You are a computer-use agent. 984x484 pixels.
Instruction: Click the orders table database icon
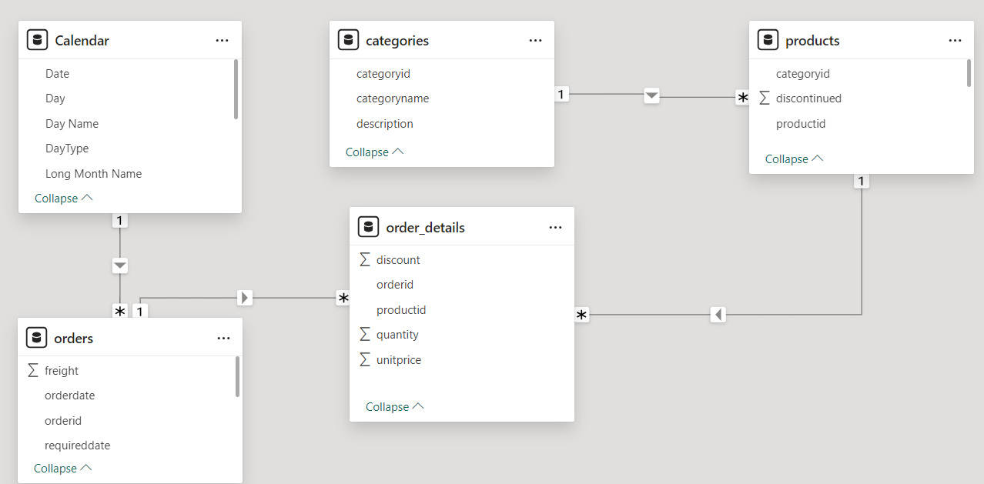click(37, 338)
